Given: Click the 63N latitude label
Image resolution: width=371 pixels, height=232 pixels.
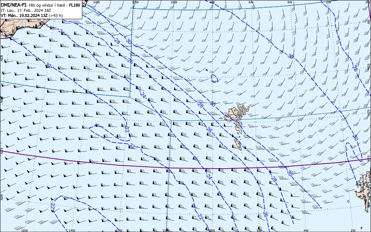Looking at the screenshot, I should coord(1,58).
